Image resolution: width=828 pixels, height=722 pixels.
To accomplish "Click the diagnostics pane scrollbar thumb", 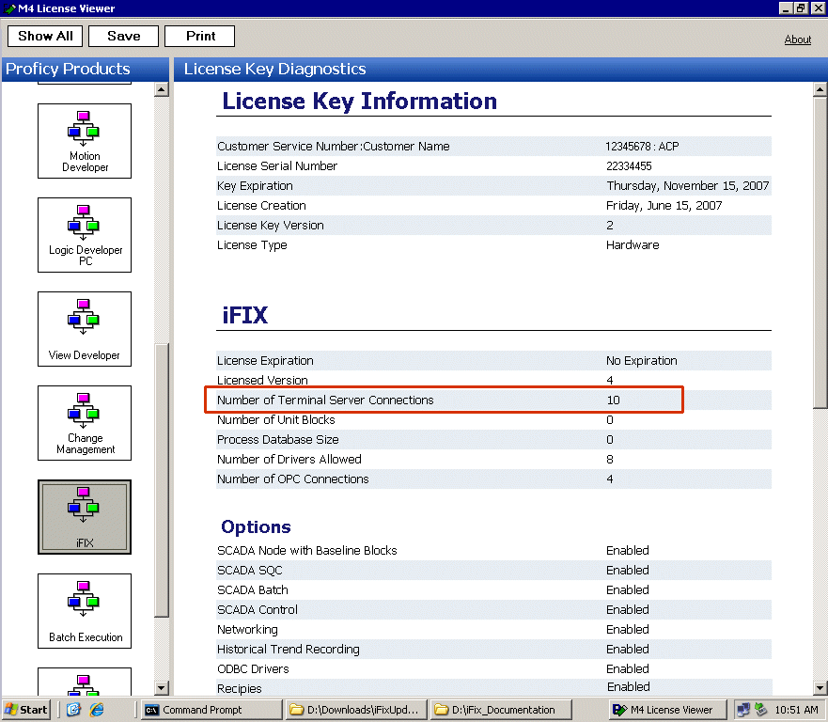I will [820, 253].
